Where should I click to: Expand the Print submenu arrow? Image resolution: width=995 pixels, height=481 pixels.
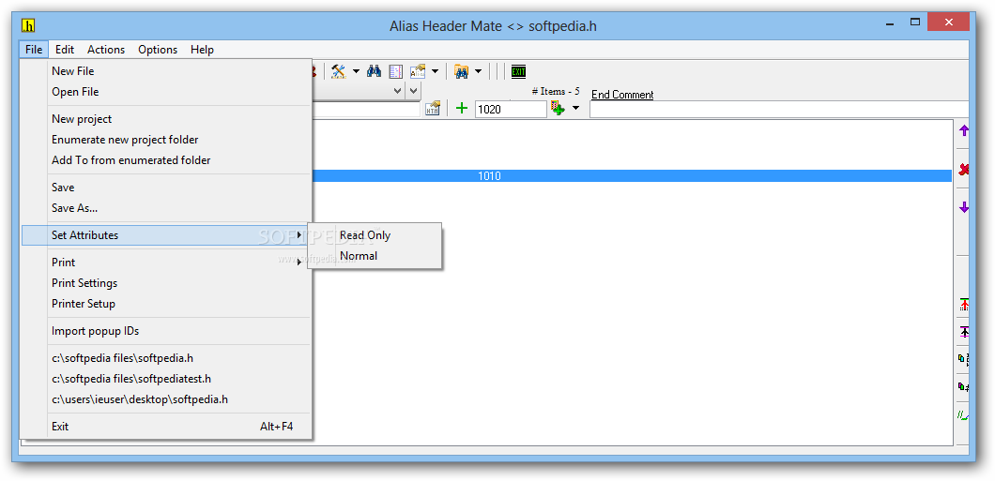pyautogui.click(x=298, y=263)
